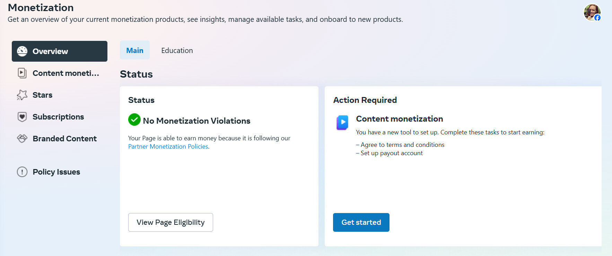The height and width of the screenshot is (256, 612).
Task: Click the 'Get an overview' subtitle text
Action: (205, 19)
